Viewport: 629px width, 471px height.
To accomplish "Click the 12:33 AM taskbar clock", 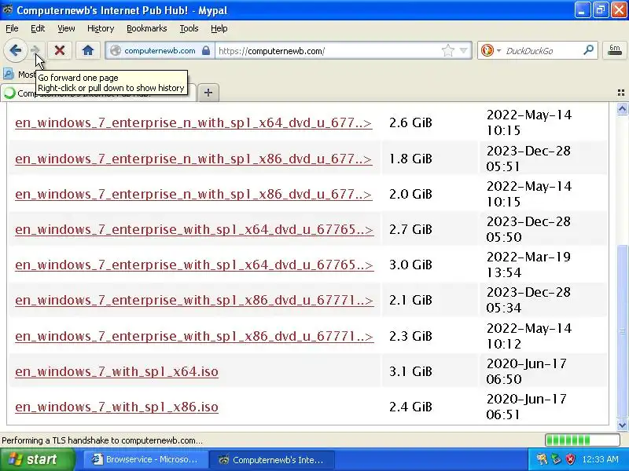I will tap(600, 459).
